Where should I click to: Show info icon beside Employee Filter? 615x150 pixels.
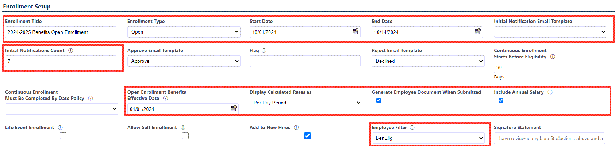(412, 127)
